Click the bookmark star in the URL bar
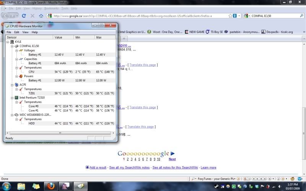The height and width of the screenshot is (191, 306). click(x=230, y=16)
